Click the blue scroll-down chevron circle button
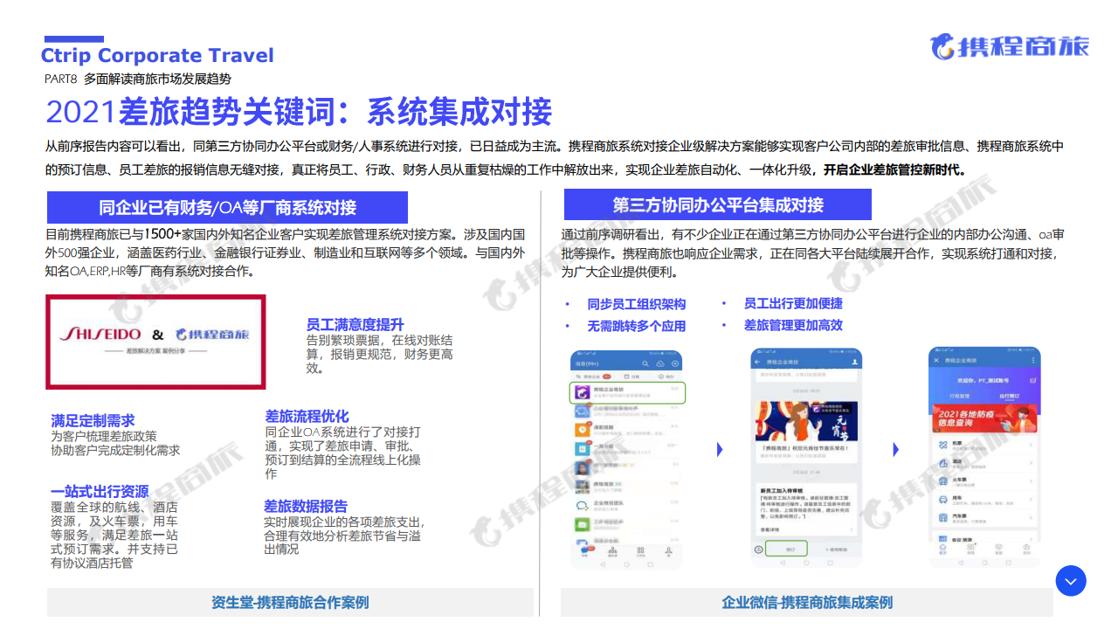 [x=1071, y=581]
